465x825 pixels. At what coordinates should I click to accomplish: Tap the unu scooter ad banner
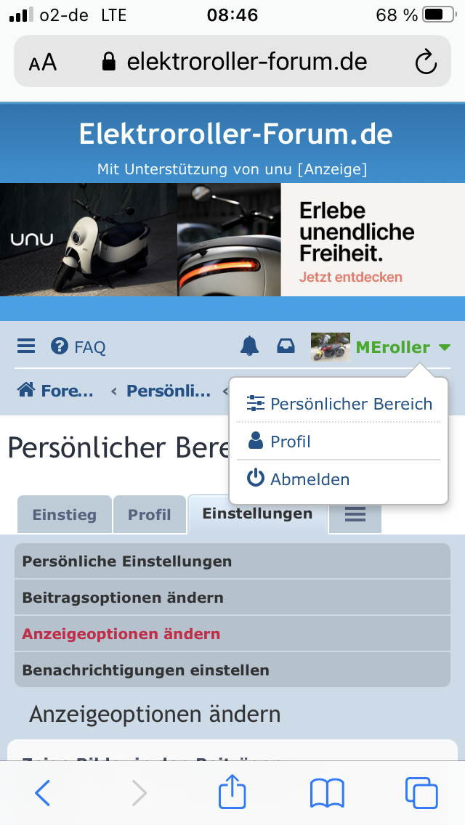[232, 240]
